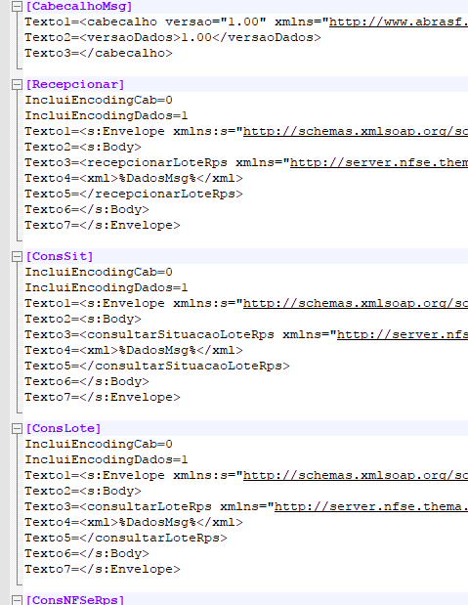
Task: Open the server.nfse.thema link in recepcionarLoteRps line
Action: [x=379, y=163]
